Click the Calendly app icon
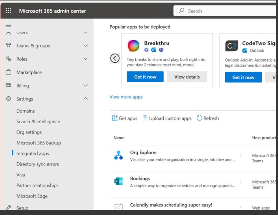278x215 pixels. (x=118, y=207)
